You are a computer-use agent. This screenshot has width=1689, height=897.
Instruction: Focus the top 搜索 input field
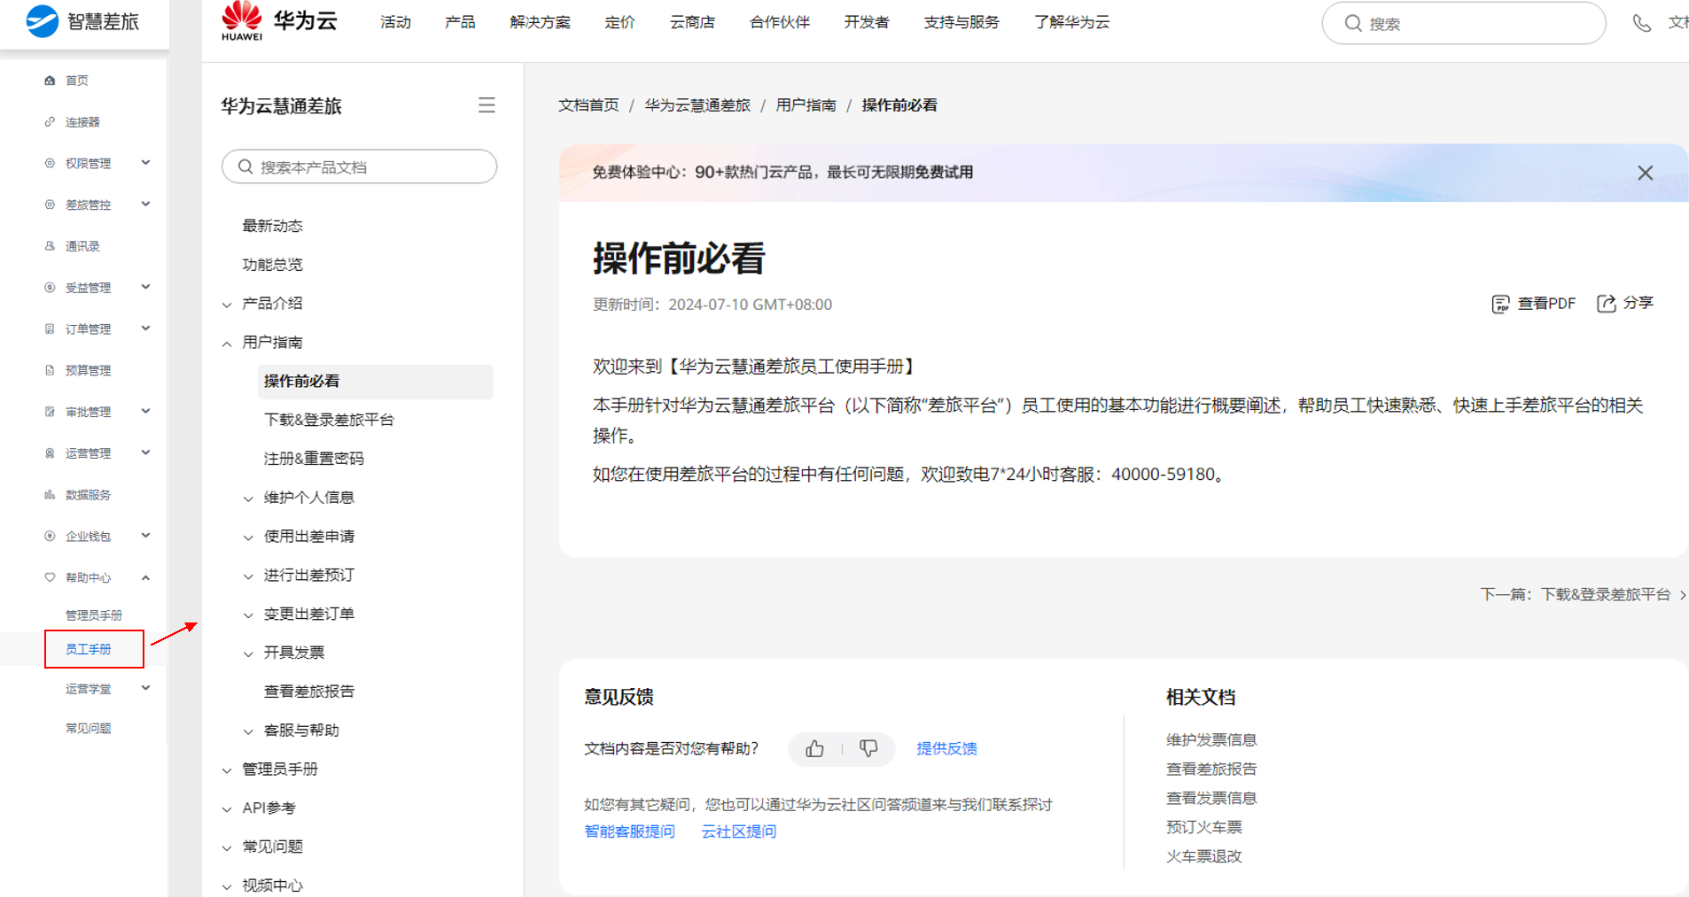[1464, 23]
